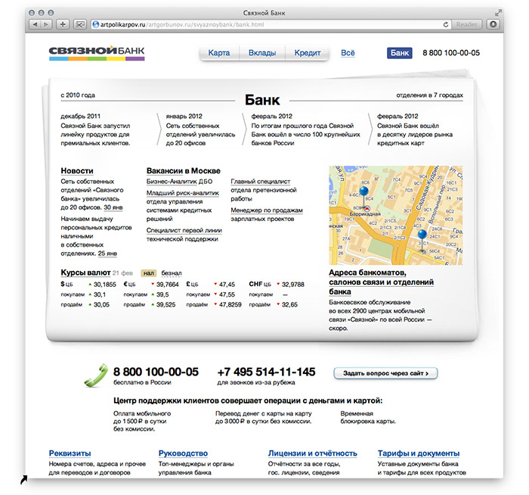This screenshot has width=529, height=495.
Task: Click the green phone handset icon
Action: [x=96, y=375]
